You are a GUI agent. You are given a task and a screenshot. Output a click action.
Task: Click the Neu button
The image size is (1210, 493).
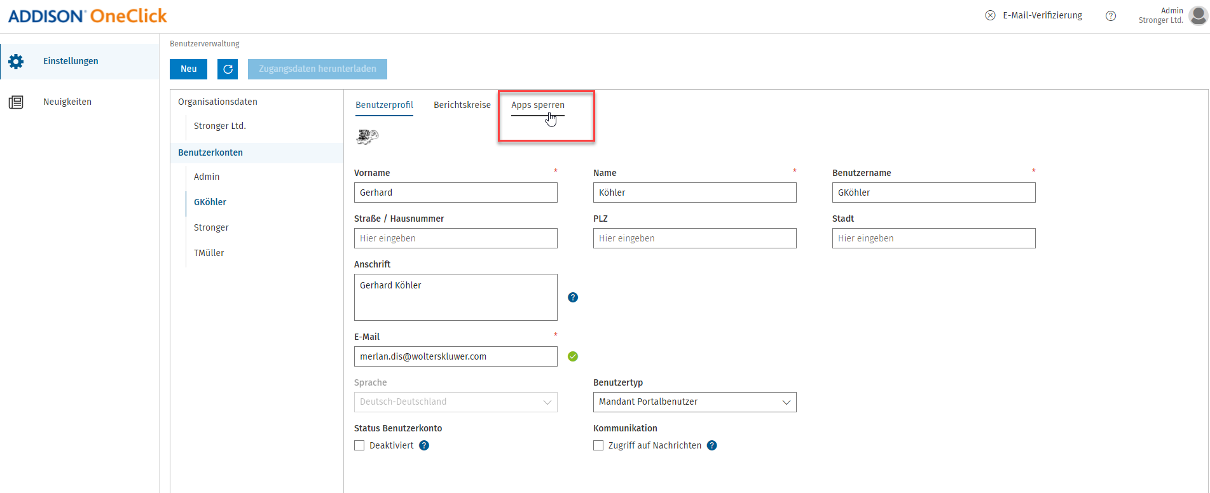tap(188, 69)
